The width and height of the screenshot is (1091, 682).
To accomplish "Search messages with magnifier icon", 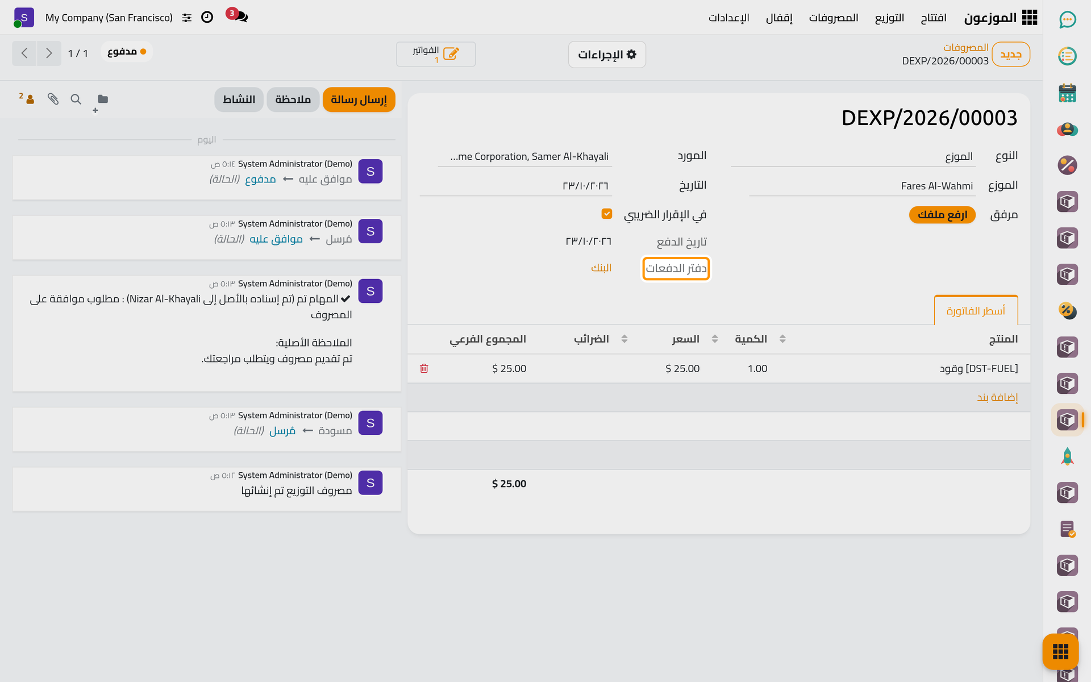I will click(76, 99).
